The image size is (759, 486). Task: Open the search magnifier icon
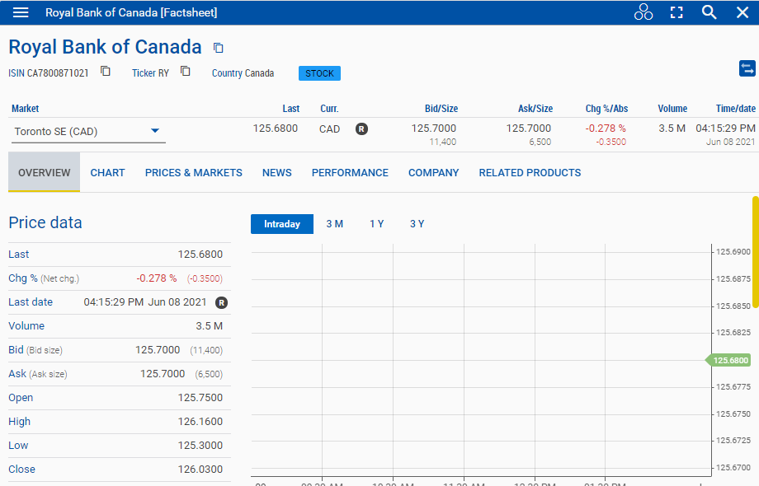[x=709, y=12]
